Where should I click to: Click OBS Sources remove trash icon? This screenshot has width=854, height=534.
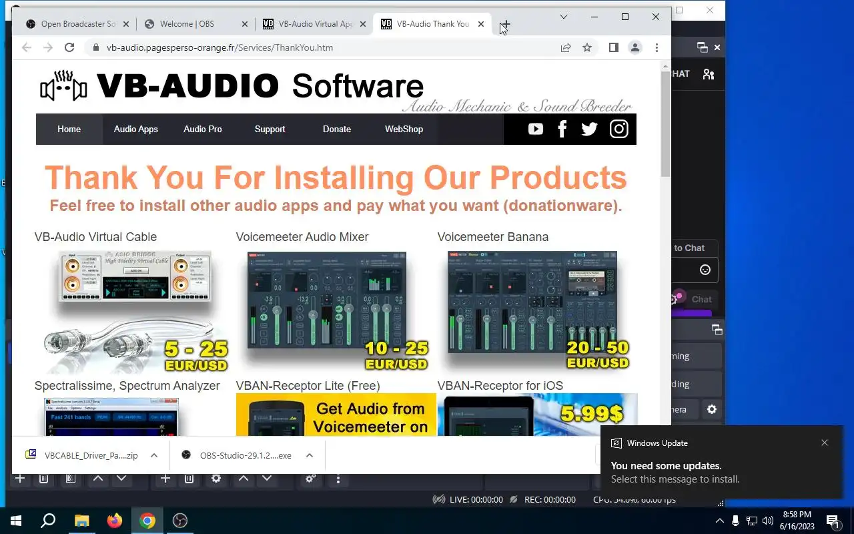point(189,479)
